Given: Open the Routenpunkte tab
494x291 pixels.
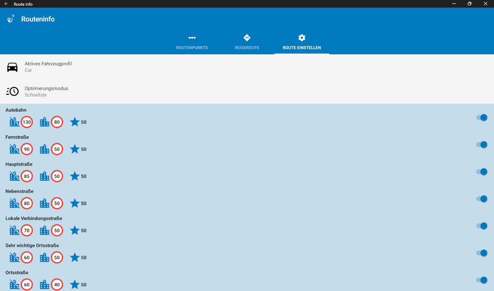Looking at the screenshot, I should 192,42.
